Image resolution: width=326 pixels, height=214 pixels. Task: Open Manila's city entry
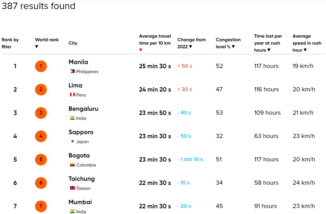[78, 62]
